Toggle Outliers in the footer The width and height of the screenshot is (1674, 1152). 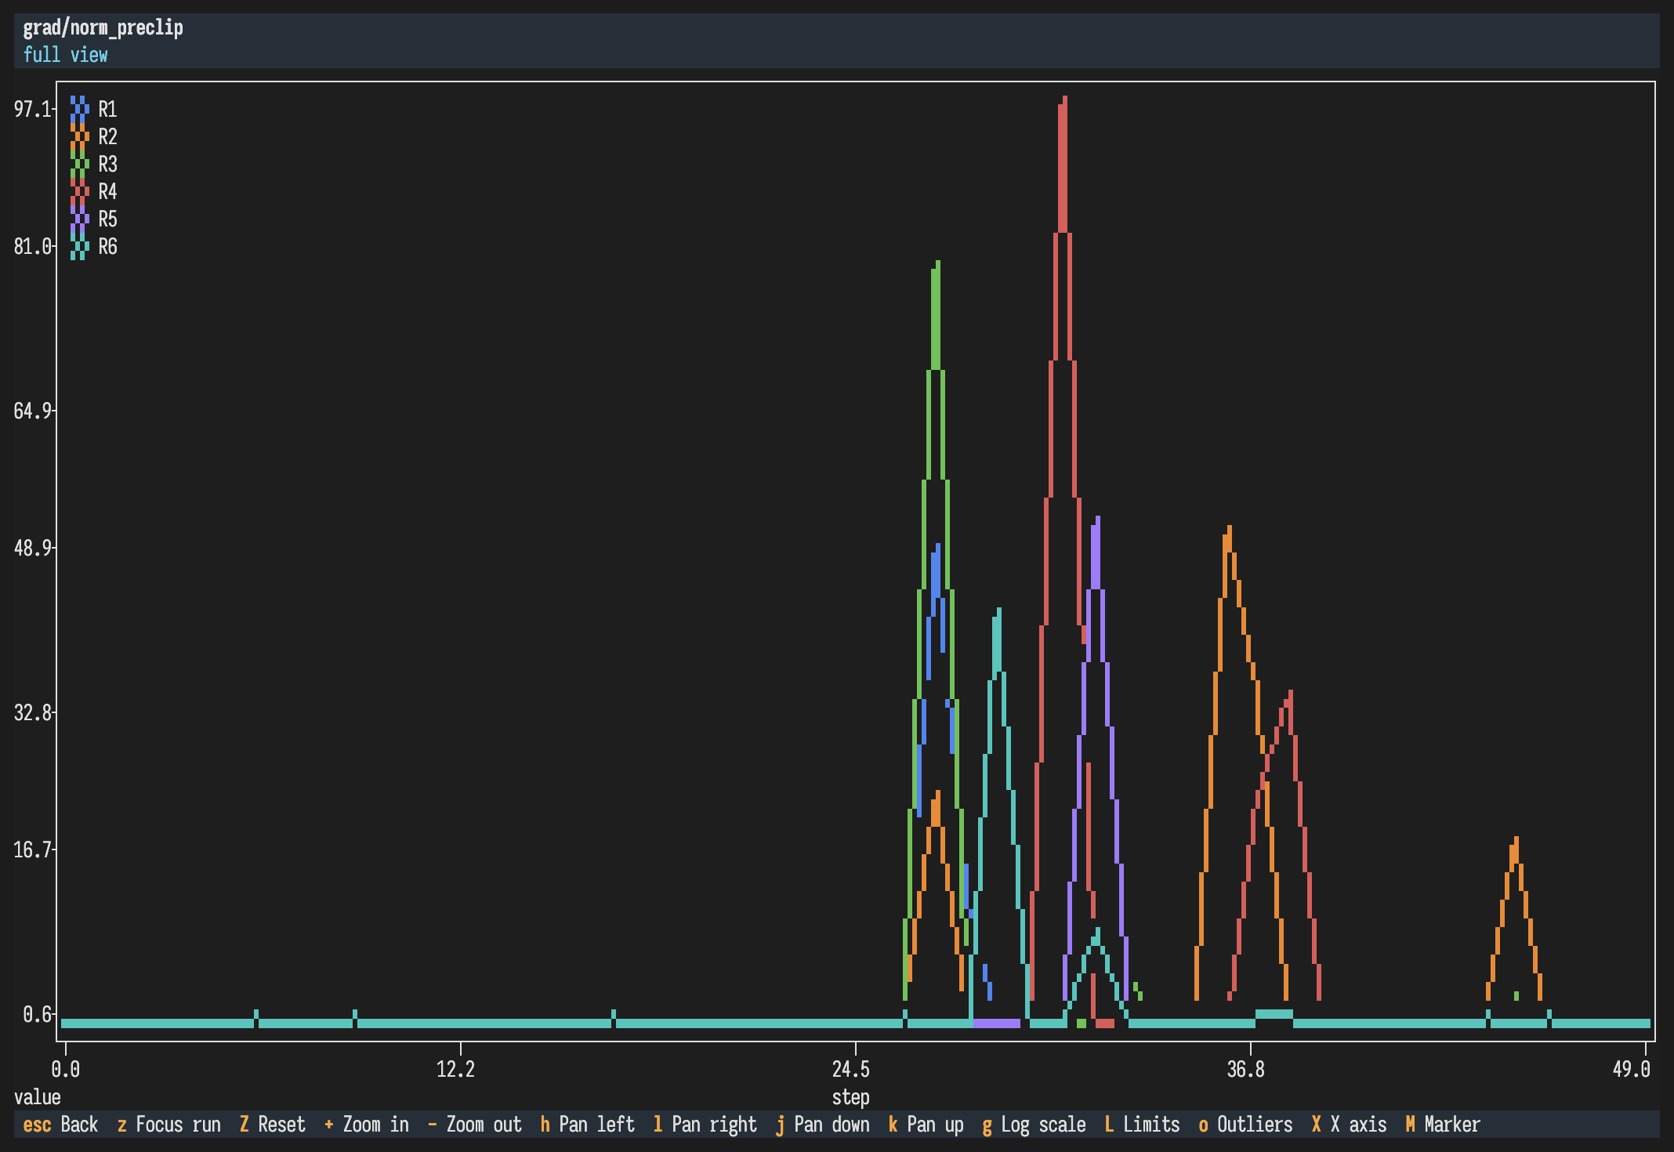coord(1245,1125)
